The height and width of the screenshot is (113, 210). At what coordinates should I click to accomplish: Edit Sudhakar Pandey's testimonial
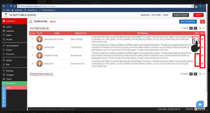point(197,55)
